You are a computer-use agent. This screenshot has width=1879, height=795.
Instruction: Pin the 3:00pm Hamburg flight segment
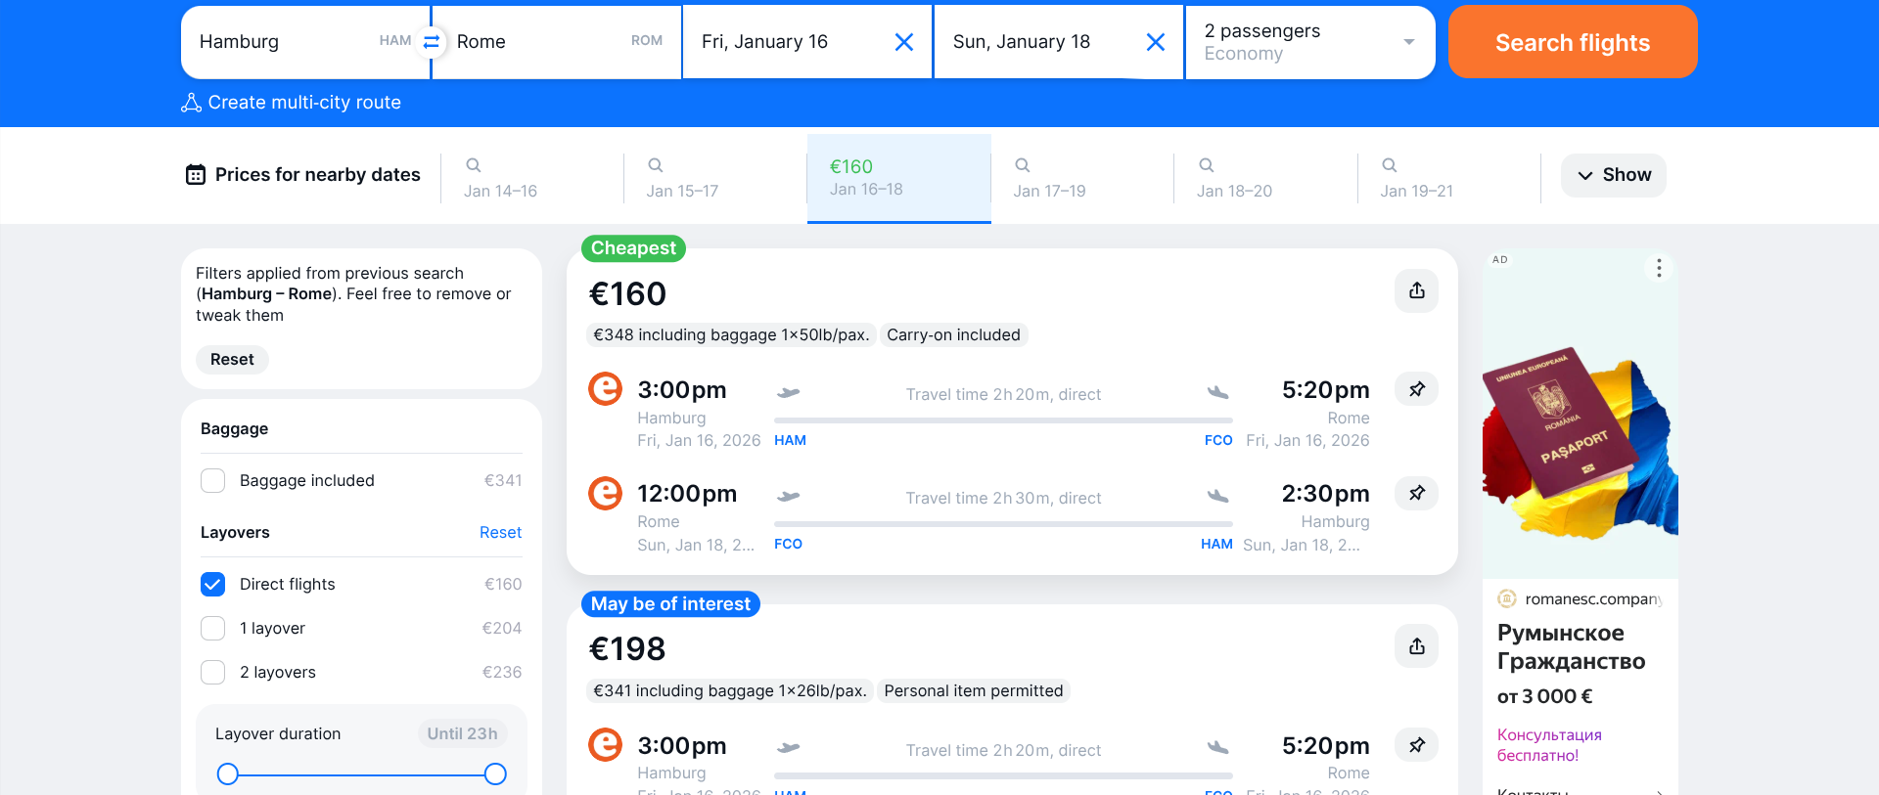[x=1416, y=389]
